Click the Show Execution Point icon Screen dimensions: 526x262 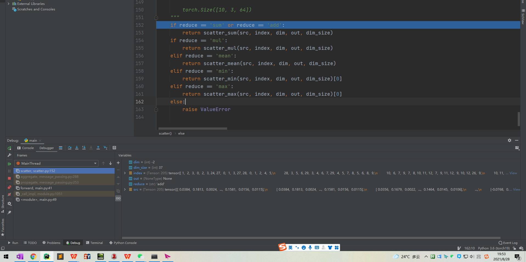[61, 148]
